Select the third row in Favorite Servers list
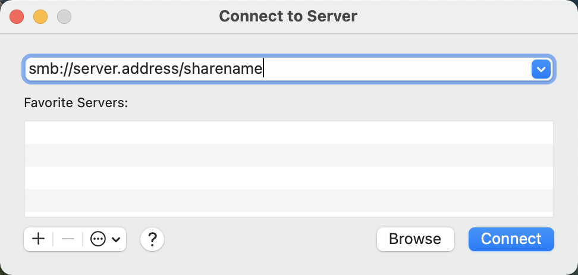Image resolution: width=578 pixels, height=275 pixels. [289, 178]
